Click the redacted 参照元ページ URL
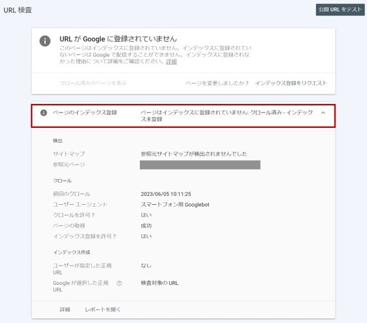 tap(200, 165)
